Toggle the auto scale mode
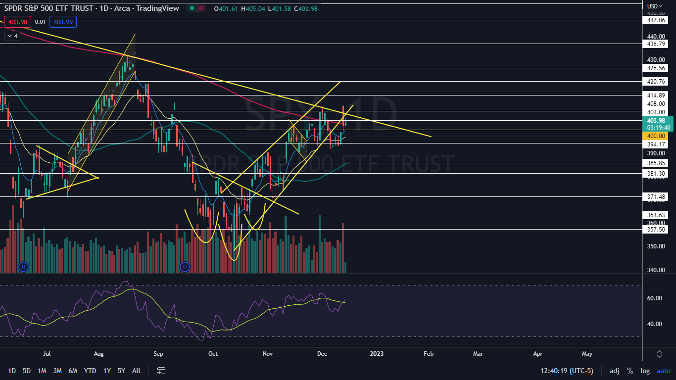Image resolution: width=676 pixels, height=380 pixels. (663, 371)
